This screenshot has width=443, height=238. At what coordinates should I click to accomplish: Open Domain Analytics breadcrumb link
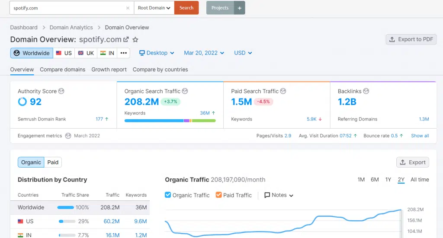point(71,27)
